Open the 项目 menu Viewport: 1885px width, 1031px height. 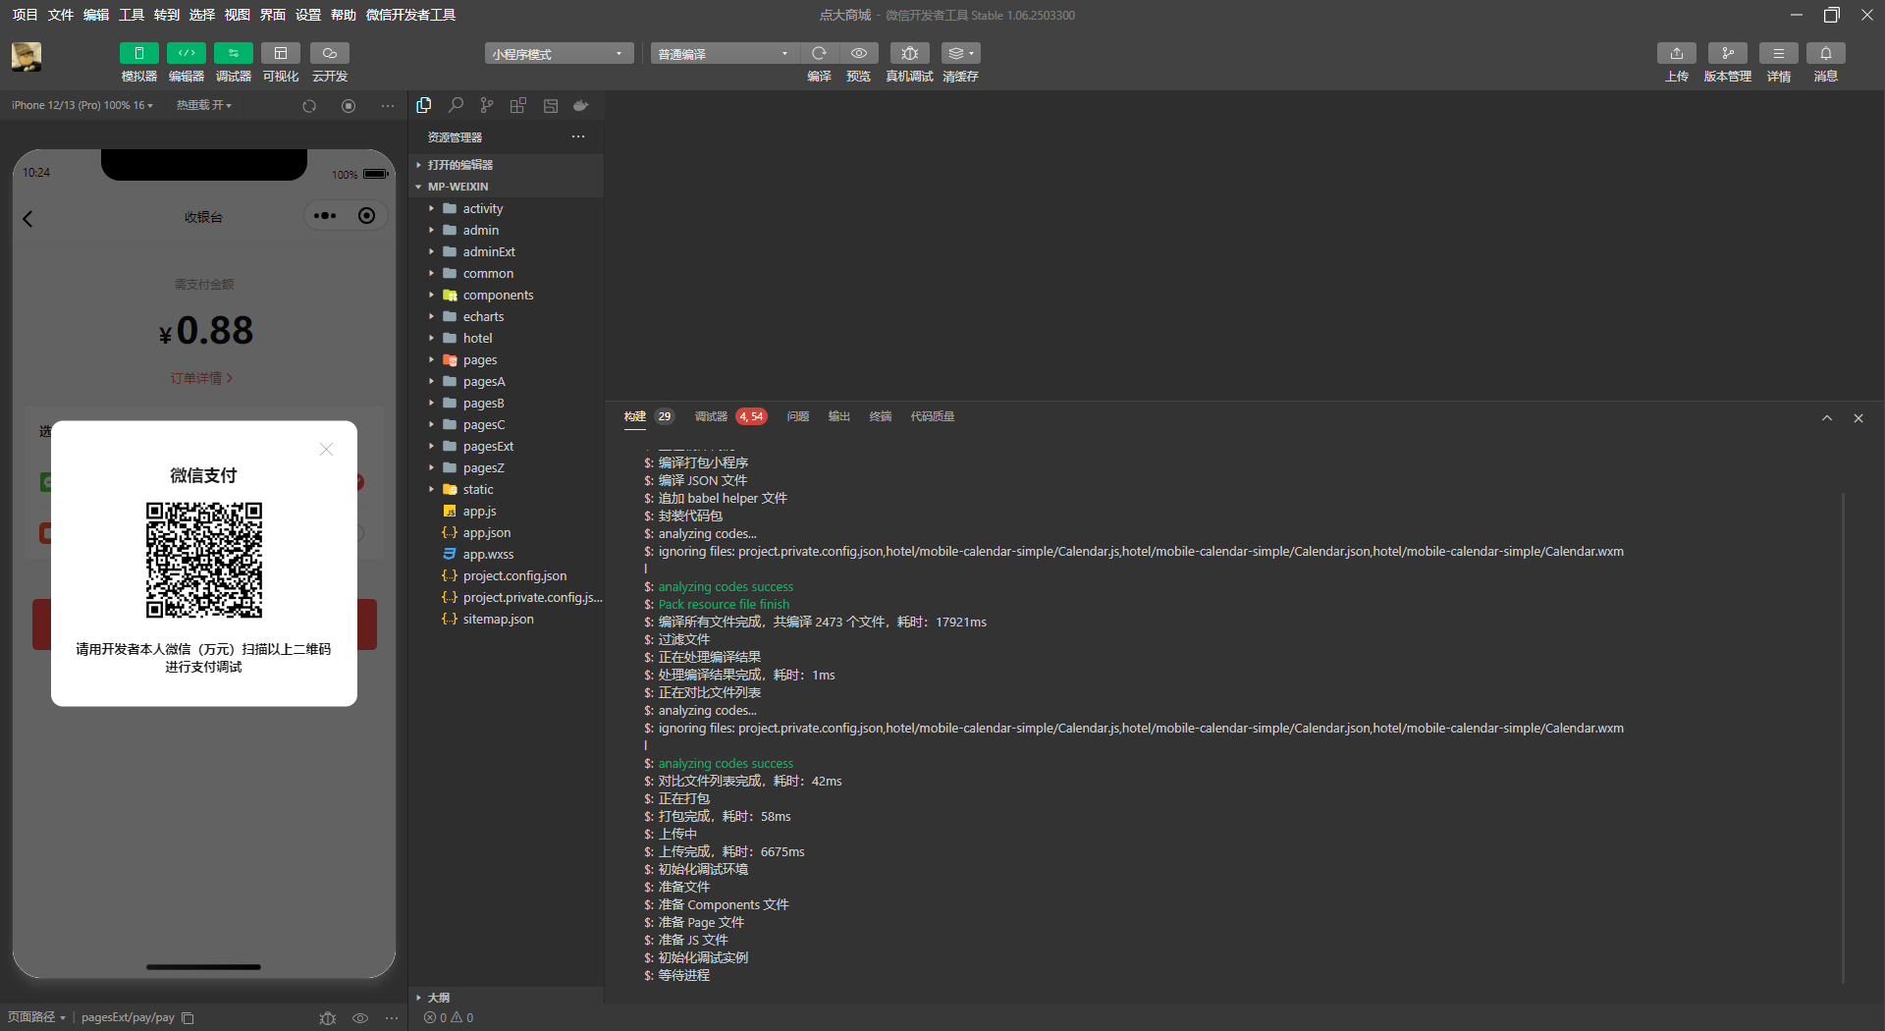click(x=25, y=15)
